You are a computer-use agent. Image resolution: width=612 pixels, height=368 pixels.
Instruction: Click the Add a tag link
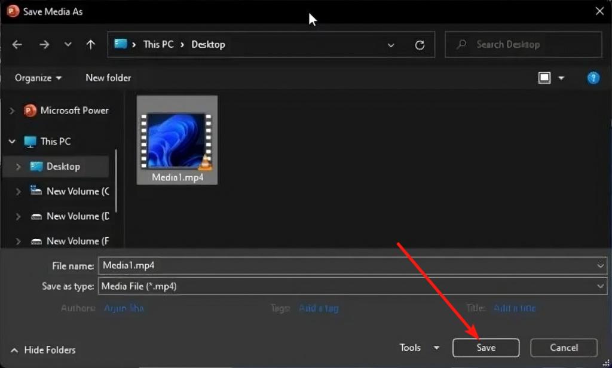coord(319,308)
